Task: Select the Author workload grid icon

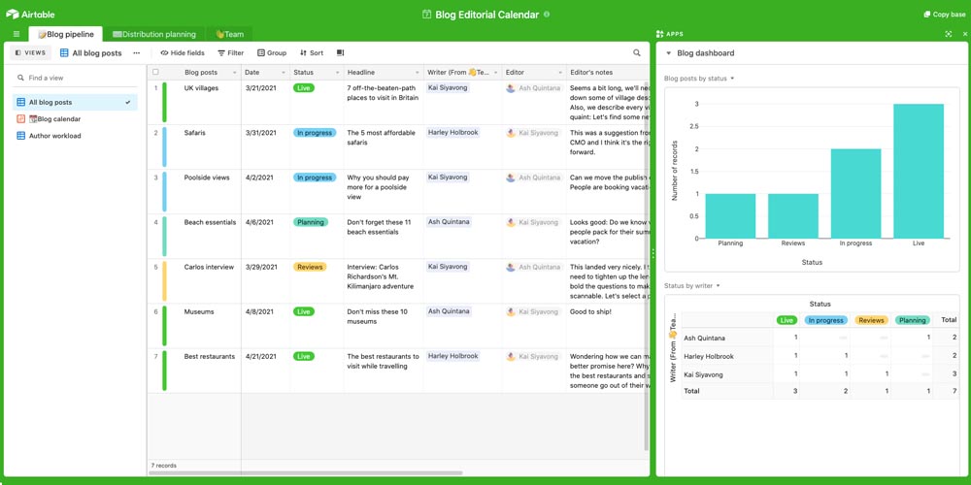Action: [21, 136]
